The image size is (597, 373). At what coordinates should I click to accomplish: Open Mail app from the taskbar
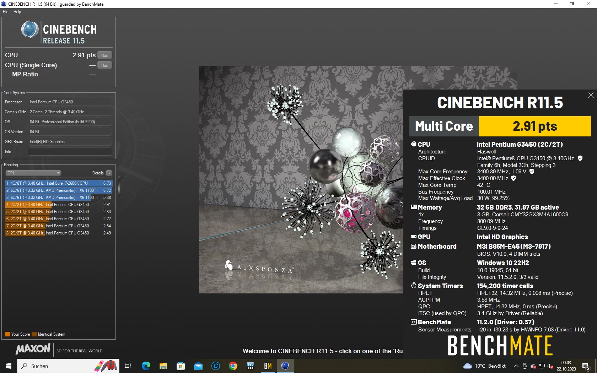point(198,366)
